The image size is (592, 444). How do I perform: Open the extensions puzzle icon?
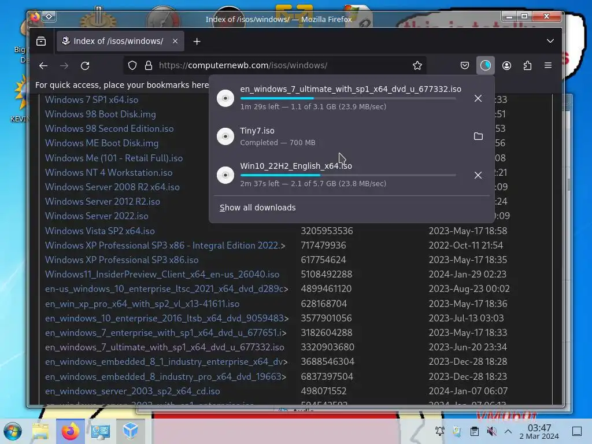(527, 66)
